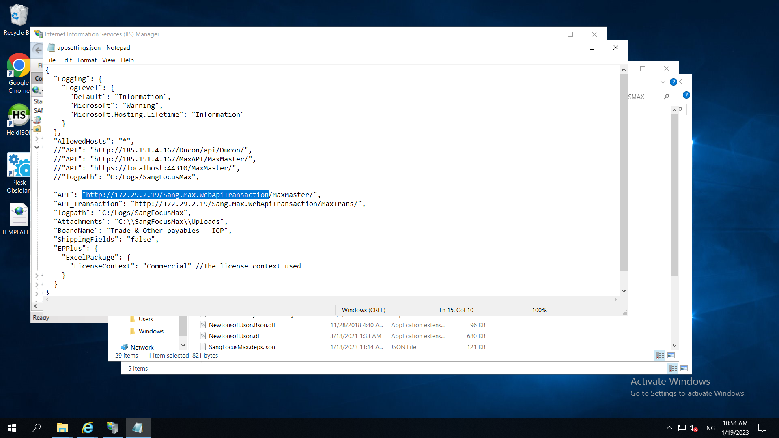This screenshot has width=779, height=438.
Task: Click the volume icon in system tray
Action: [x=693, y=428]
